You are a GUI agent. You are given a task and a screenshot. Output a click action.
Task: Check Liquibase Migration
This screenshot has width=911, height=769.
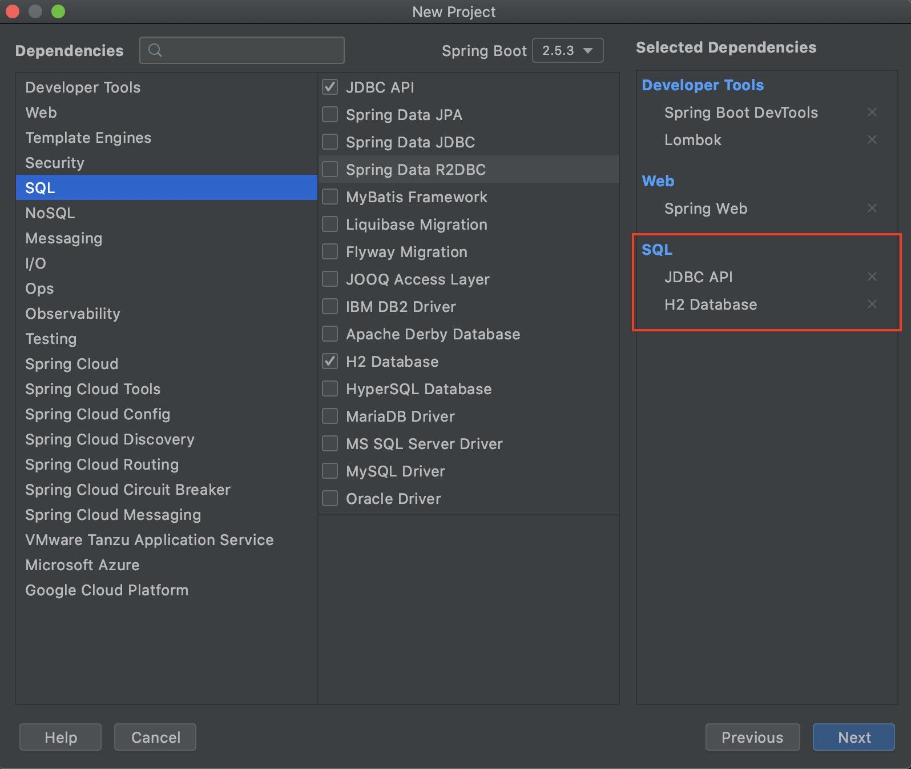(330, 224)
